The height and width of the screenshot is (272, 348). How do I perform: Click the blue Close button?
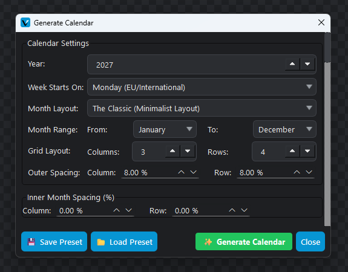click(x=310, y=242)
